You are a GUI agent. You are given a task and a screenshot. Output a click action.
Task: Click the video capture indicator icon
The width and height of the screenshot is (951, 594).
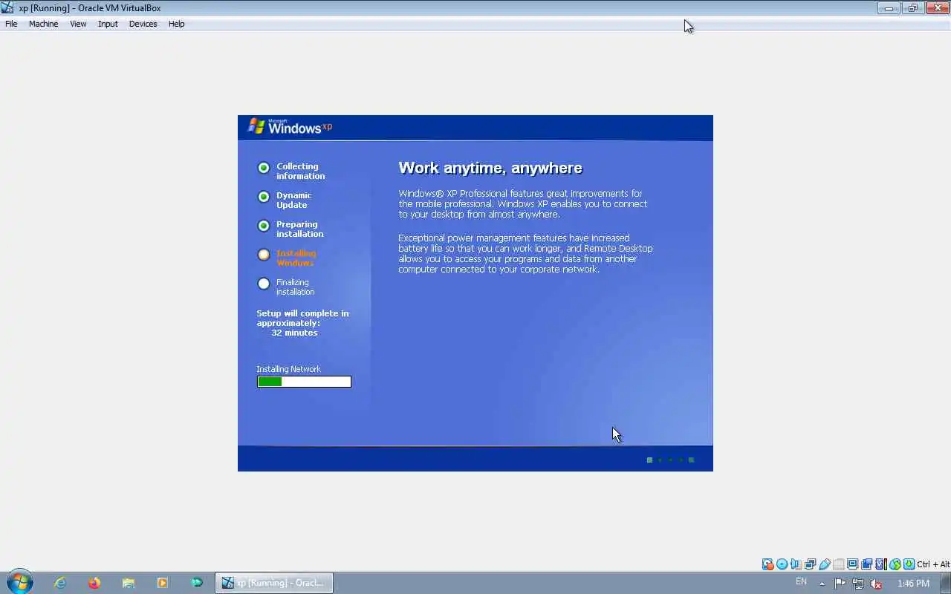tap(866, 564)
